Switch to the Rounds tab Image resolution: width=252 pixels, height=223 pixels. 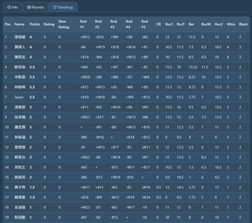36,7
